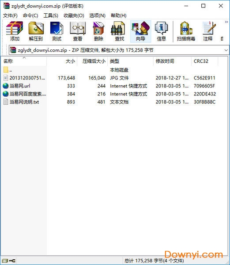Viewport: 230px width, 265px height.
Task: Sort by the CRC32 column header
Action: click(205, 61)
